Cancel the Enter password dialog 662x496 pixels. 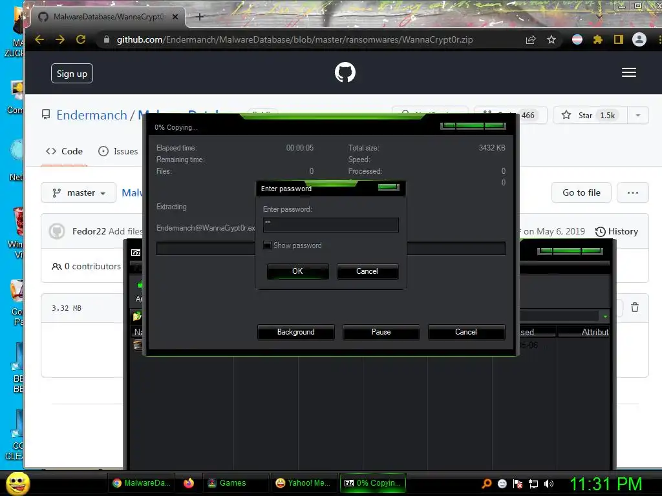[367, 271]
